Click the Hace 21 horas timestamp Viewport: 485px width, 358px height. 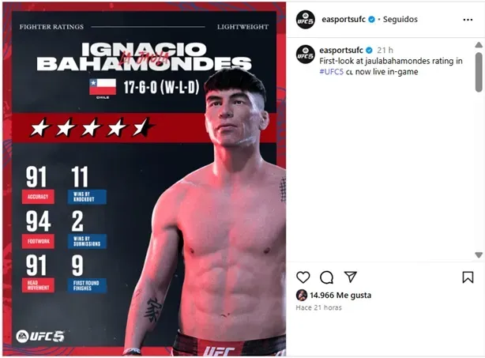point(318,307)
